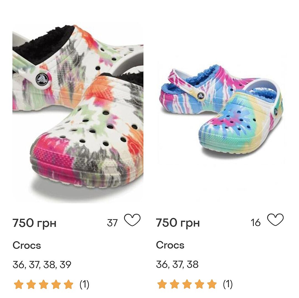Favorite the blue tie-dye Crocs with heart icon
This screenshot has height=298, width=299.
tap(275, 220)
